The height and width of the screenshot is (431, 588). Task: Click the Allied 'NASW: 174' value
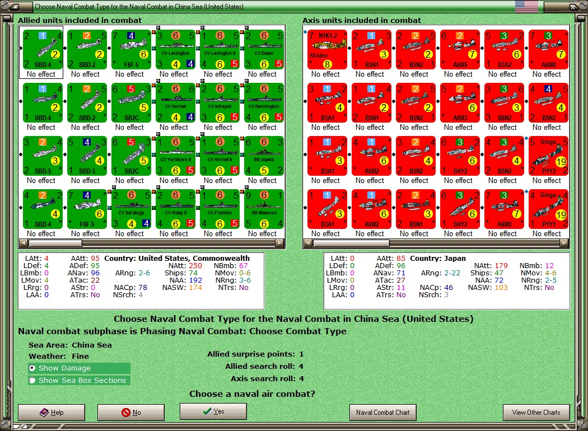coord(182,288)
